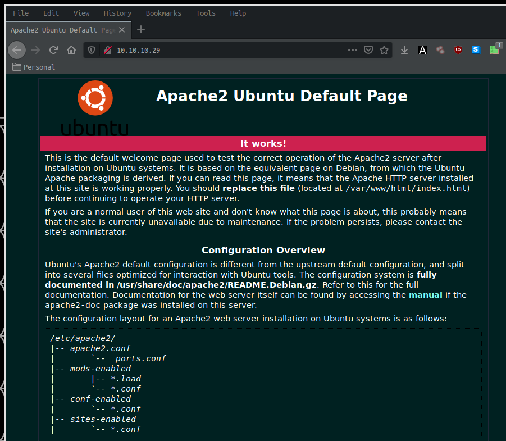Click 'sites-enabled' in the config tree
This screenshot has height=441, width=506.
click(103, 419)
